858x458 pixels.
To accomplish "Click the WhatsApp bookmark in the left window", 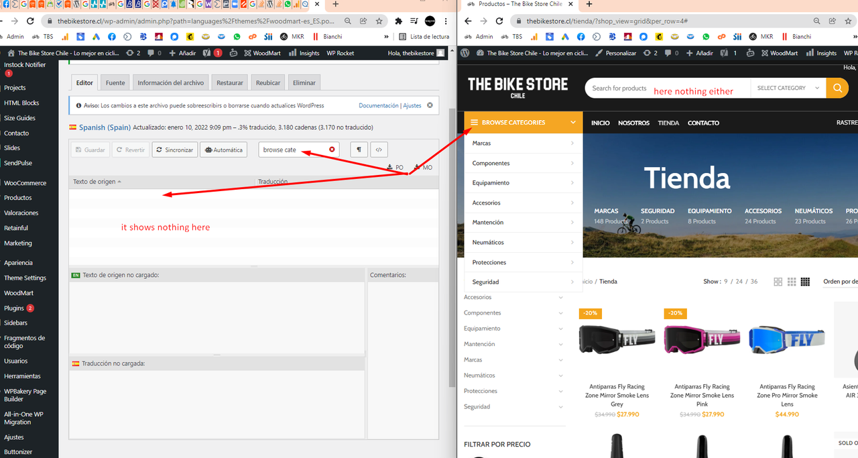I will 237,37.
